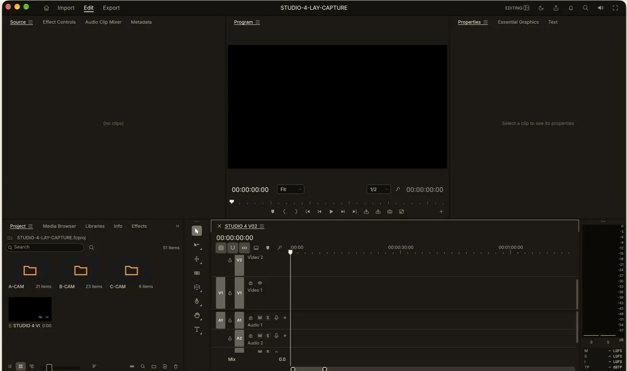627x371 pixels.
Task: Open the New Item button in Project panel
Action: (165, 367)
